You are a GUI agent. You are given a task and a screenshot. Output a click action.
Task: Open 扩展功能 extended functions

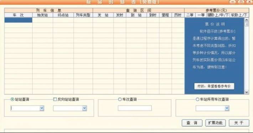tap(215, 123)
